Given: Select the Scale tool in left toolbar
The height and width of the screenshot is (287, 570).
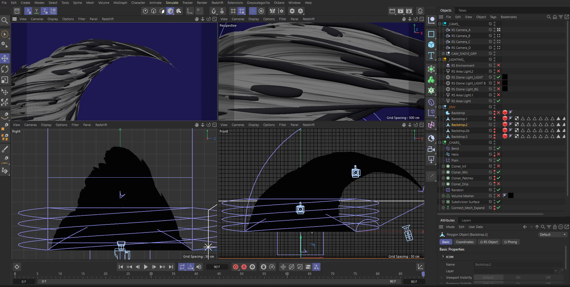Looking at the screenshot, I should click(5, 80).
